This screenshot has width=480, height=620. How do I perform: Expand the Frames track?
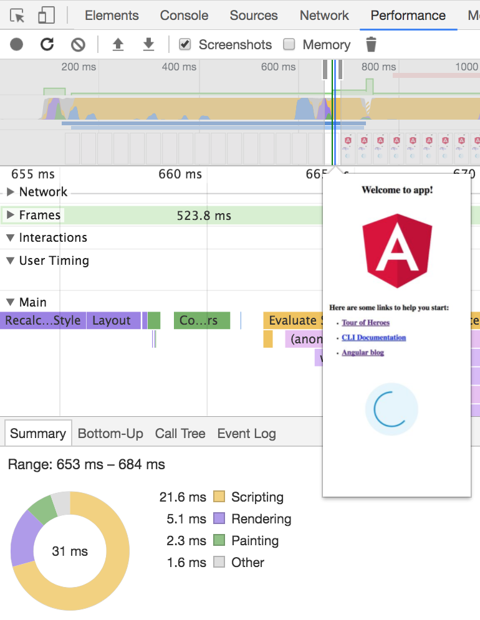click(11, 215)
